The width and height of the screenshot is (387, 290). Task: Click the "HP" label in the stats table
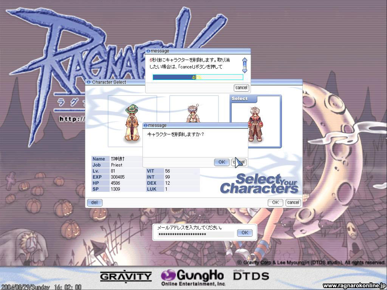[96, 183]
